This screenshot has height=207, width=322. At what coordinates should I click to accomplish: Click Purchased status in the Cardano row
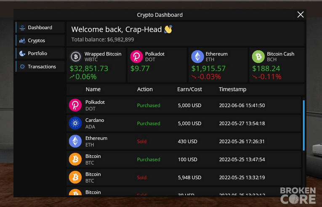point(149,123)
